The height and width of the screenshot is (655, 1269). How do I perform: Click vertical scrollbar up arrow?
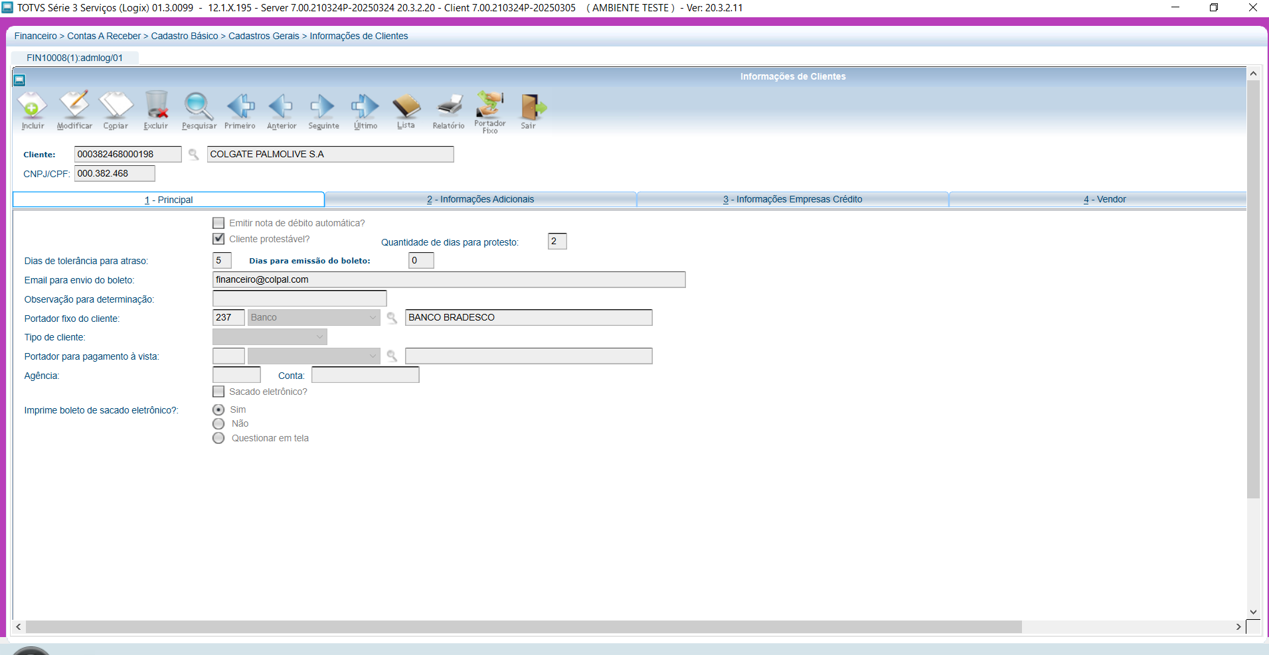pos(1253,74)
